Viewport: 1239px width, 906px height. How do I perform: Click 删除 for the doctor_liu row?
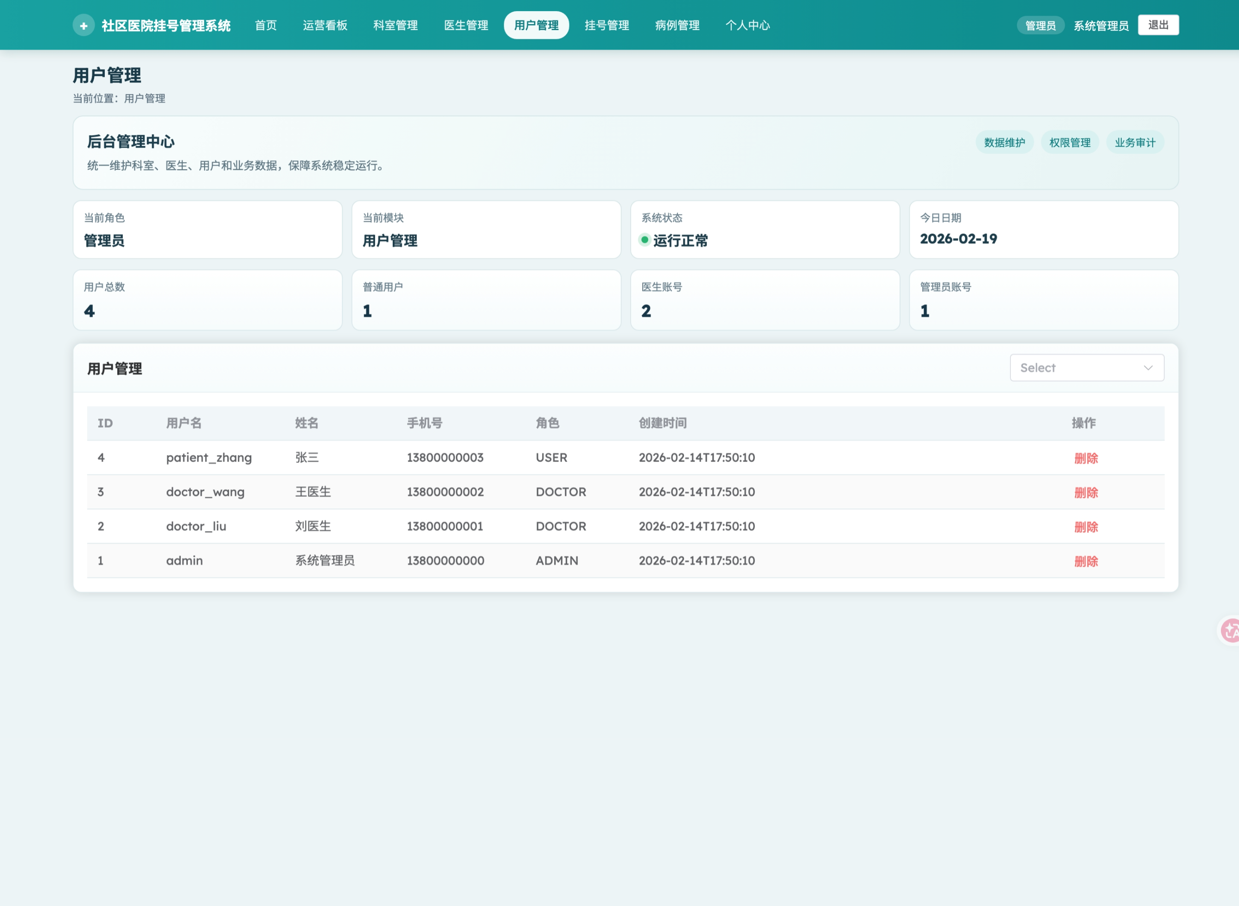1086,527
